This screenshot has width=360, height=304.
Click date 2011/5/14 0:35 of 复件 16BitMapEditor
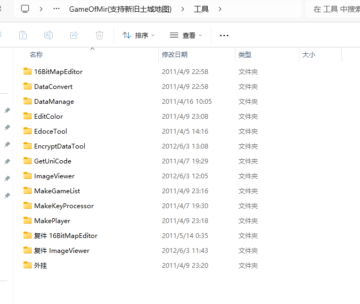click(185, 236)
